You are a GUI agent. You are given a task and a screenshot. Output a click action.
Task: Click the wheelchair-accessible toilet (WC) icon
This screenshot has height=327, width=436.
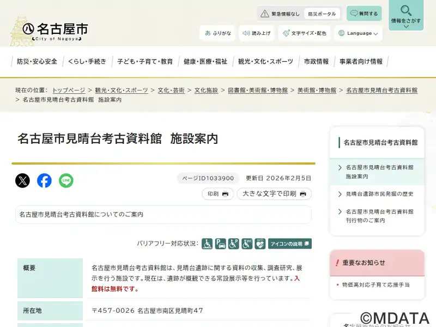247,244
